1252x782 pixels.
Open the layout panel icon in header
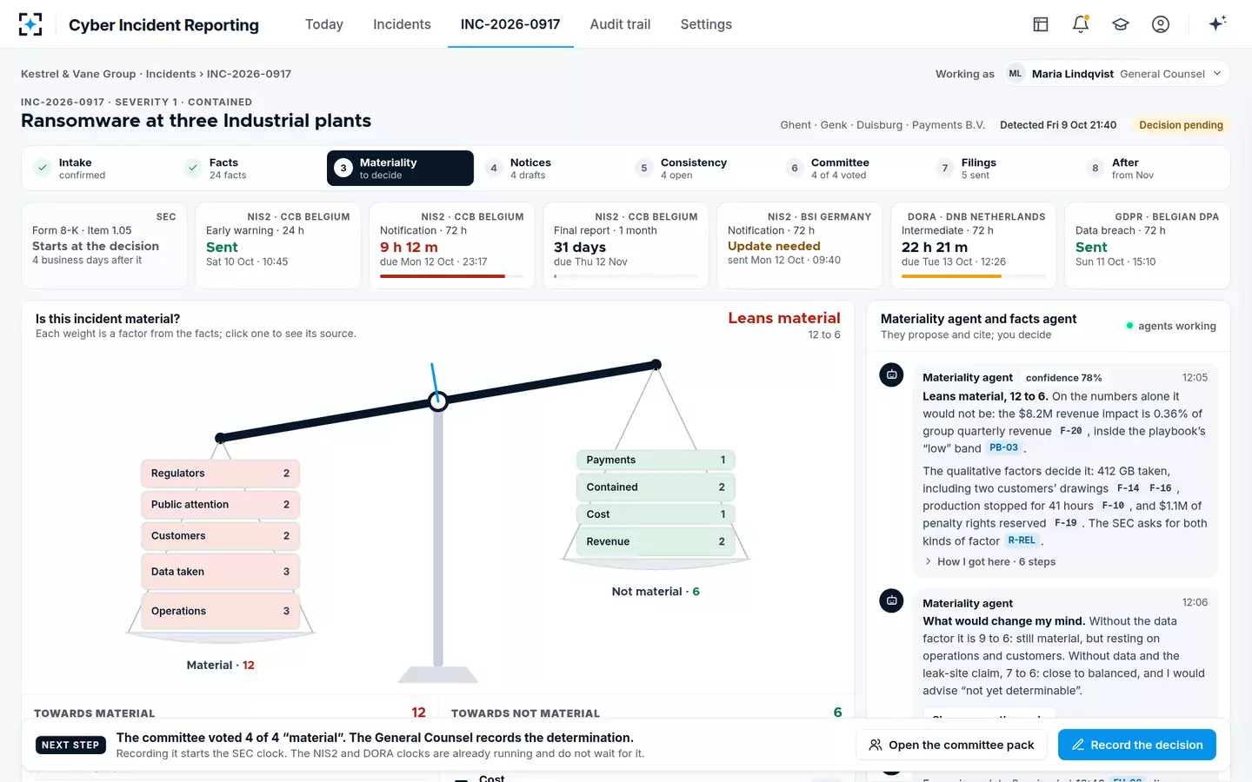tap(1041, 24)
